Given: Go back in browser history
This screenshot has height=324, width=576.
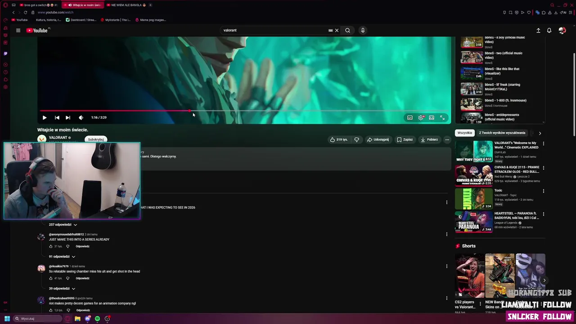Looking at the screenshot, I should pos(13,13).
